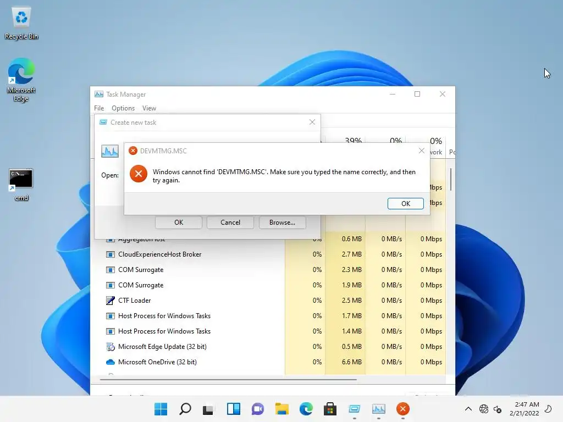This screenshot has height=422, width=563.
Task: Click OK in the DEVMTMG.MSC error dialog
Action: (405, 203)
